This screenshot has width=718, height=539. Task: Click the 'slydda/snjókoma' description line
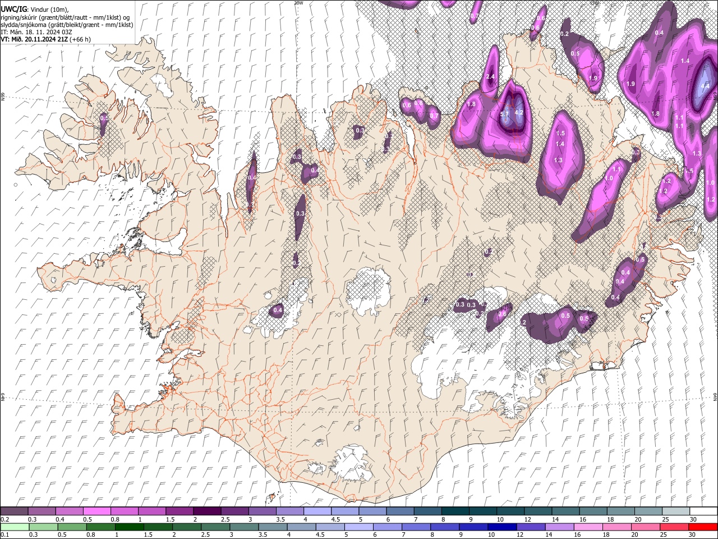click(x=67, y=25)
